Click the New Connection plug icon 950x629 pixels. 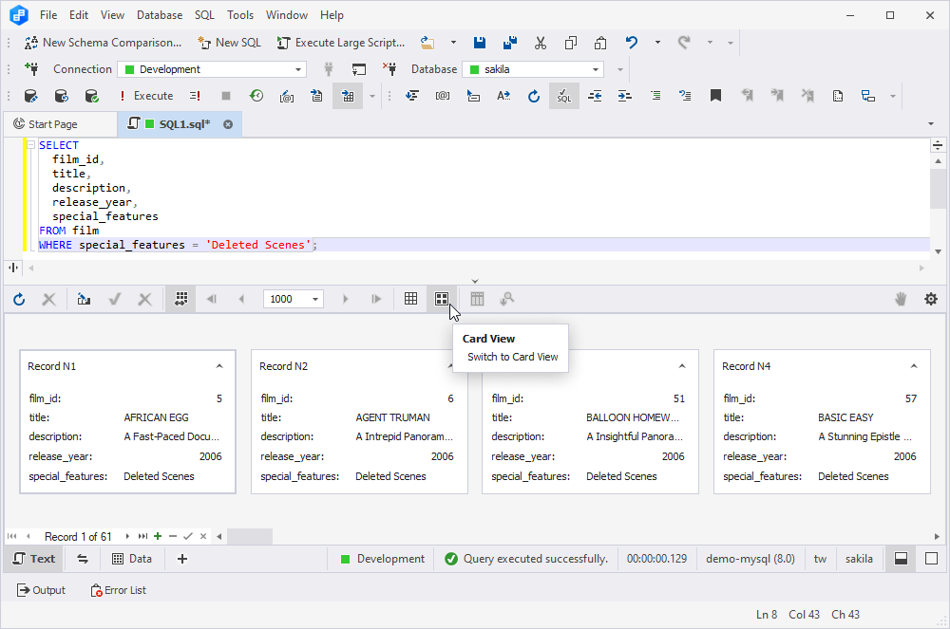[31, 69]
